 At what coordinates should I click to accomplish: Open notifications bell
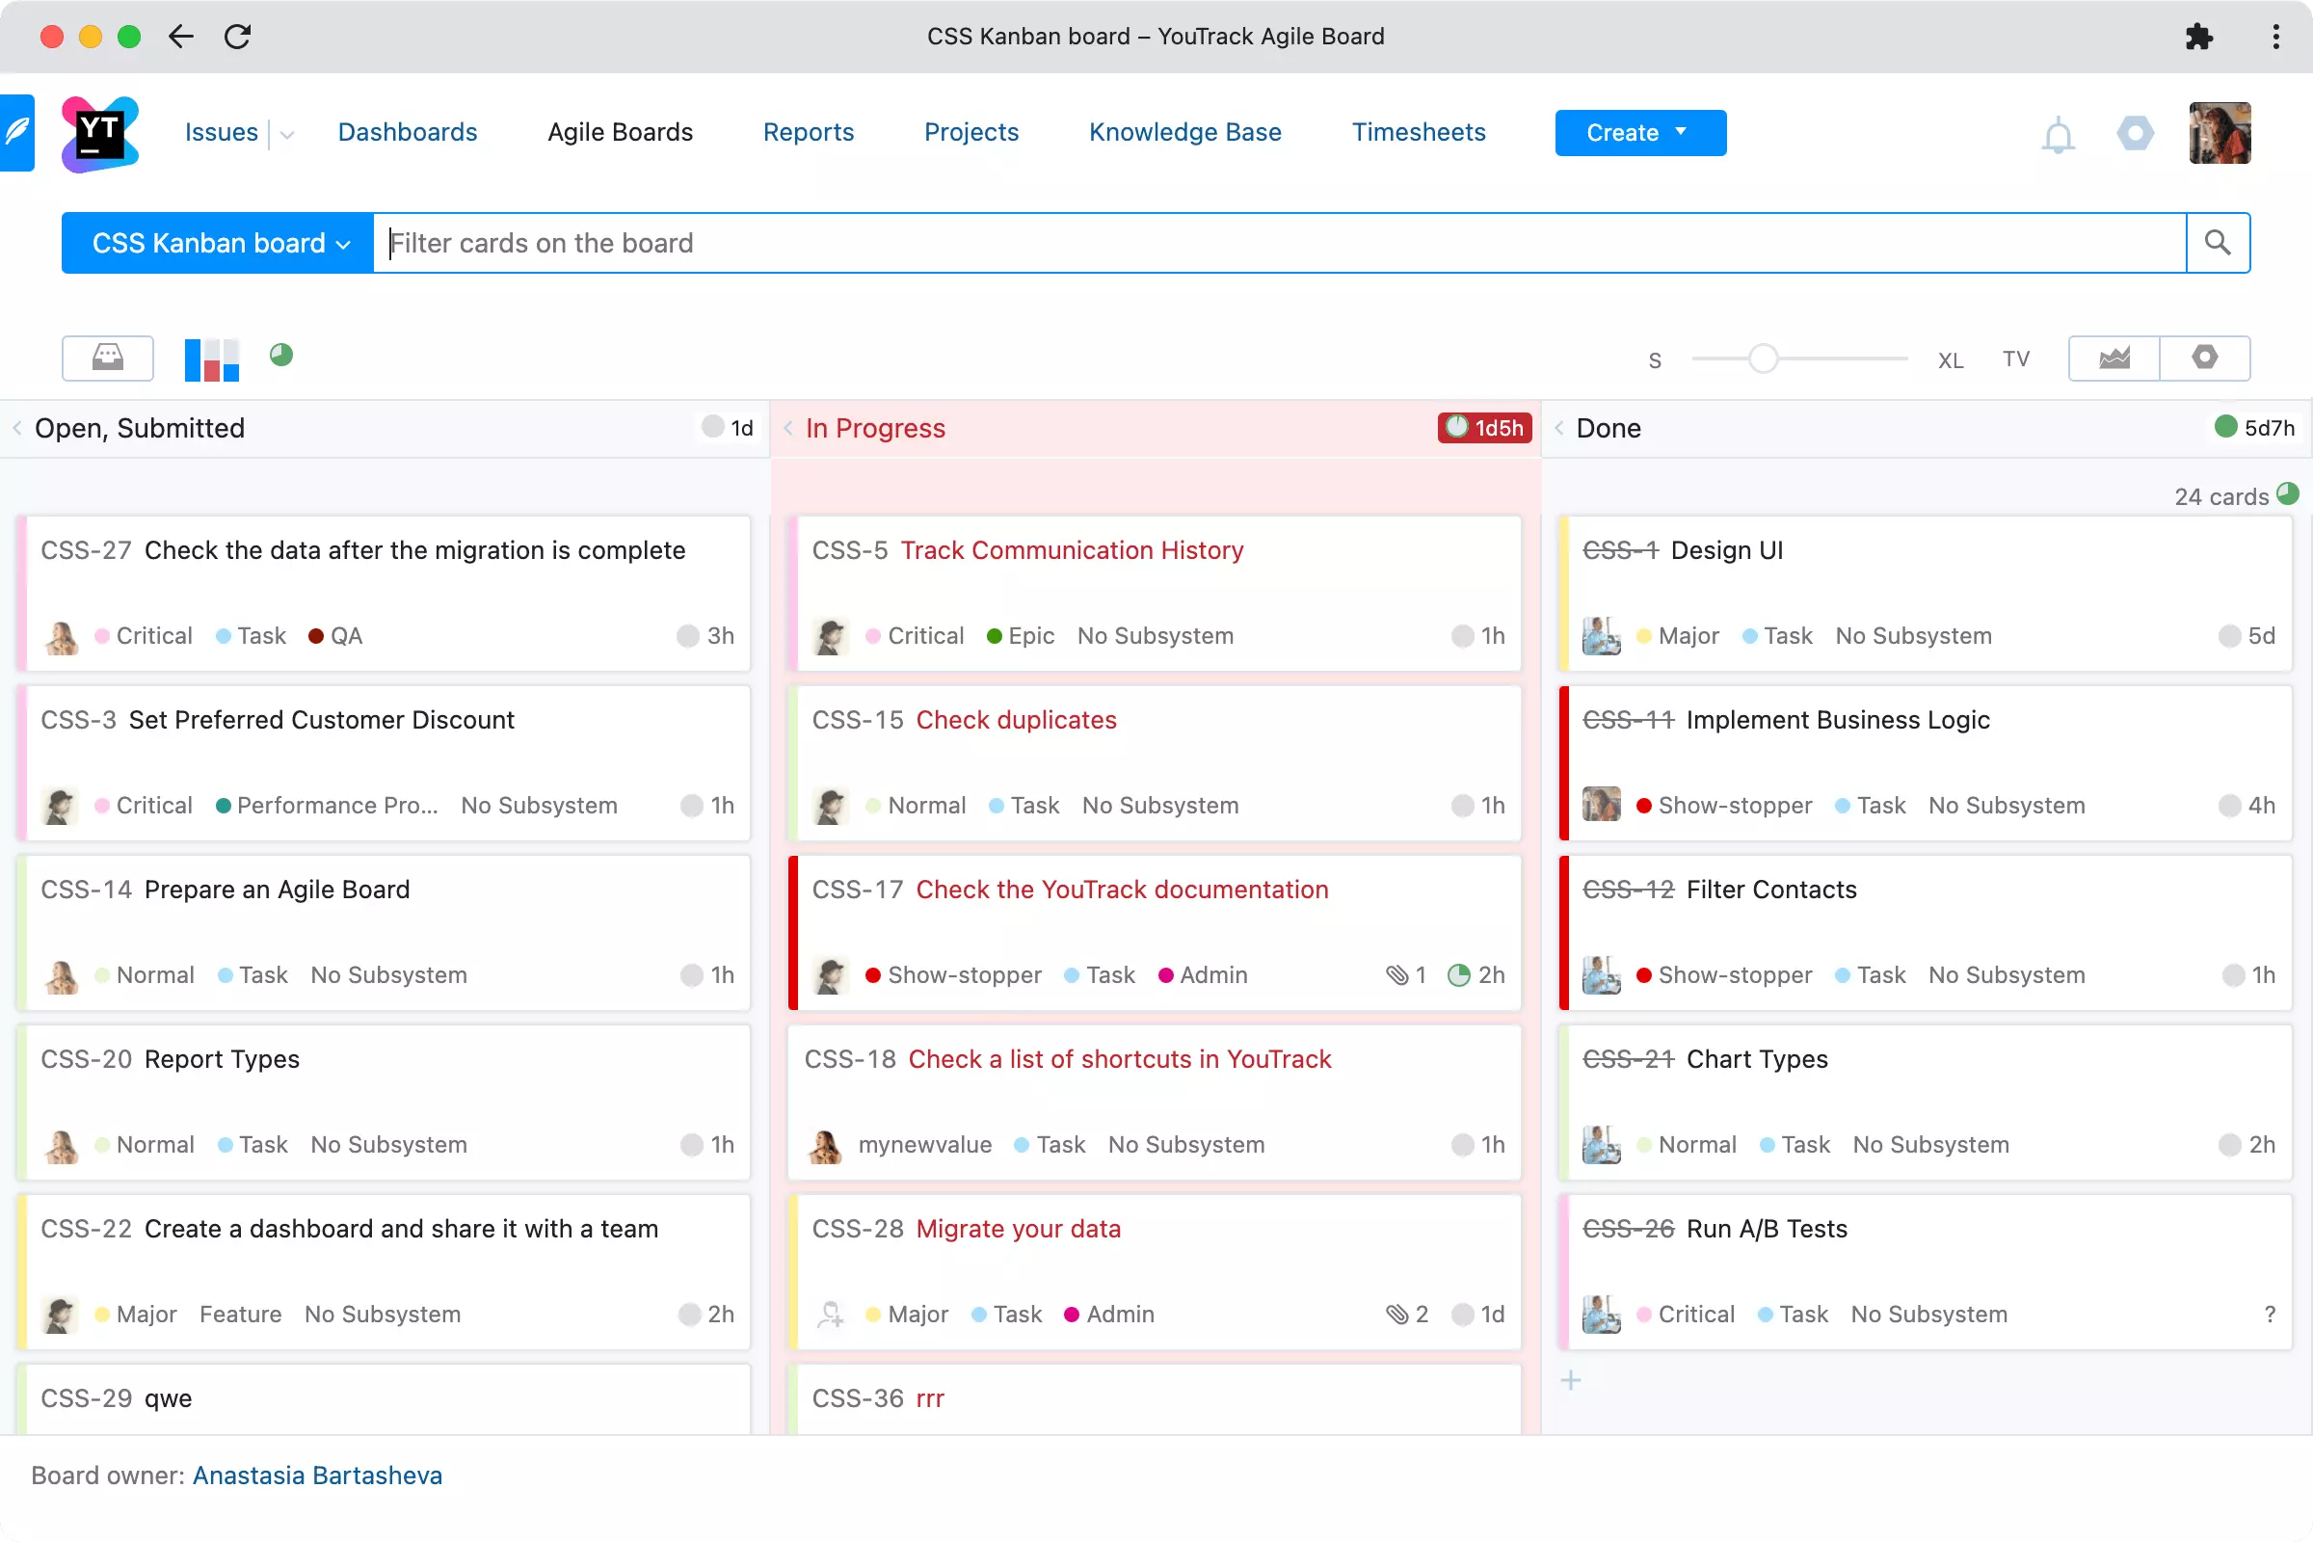click(x=2058, y=135)
